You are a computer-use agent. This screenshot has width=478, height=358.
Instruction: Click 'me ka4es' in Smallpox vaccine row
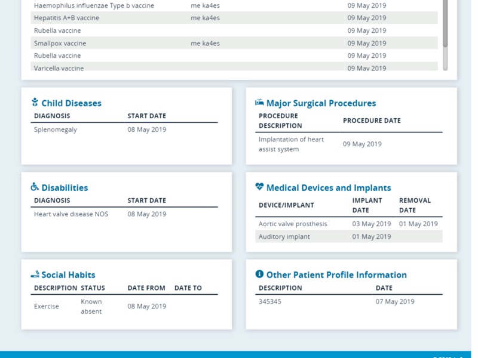[x=205, y=43]
